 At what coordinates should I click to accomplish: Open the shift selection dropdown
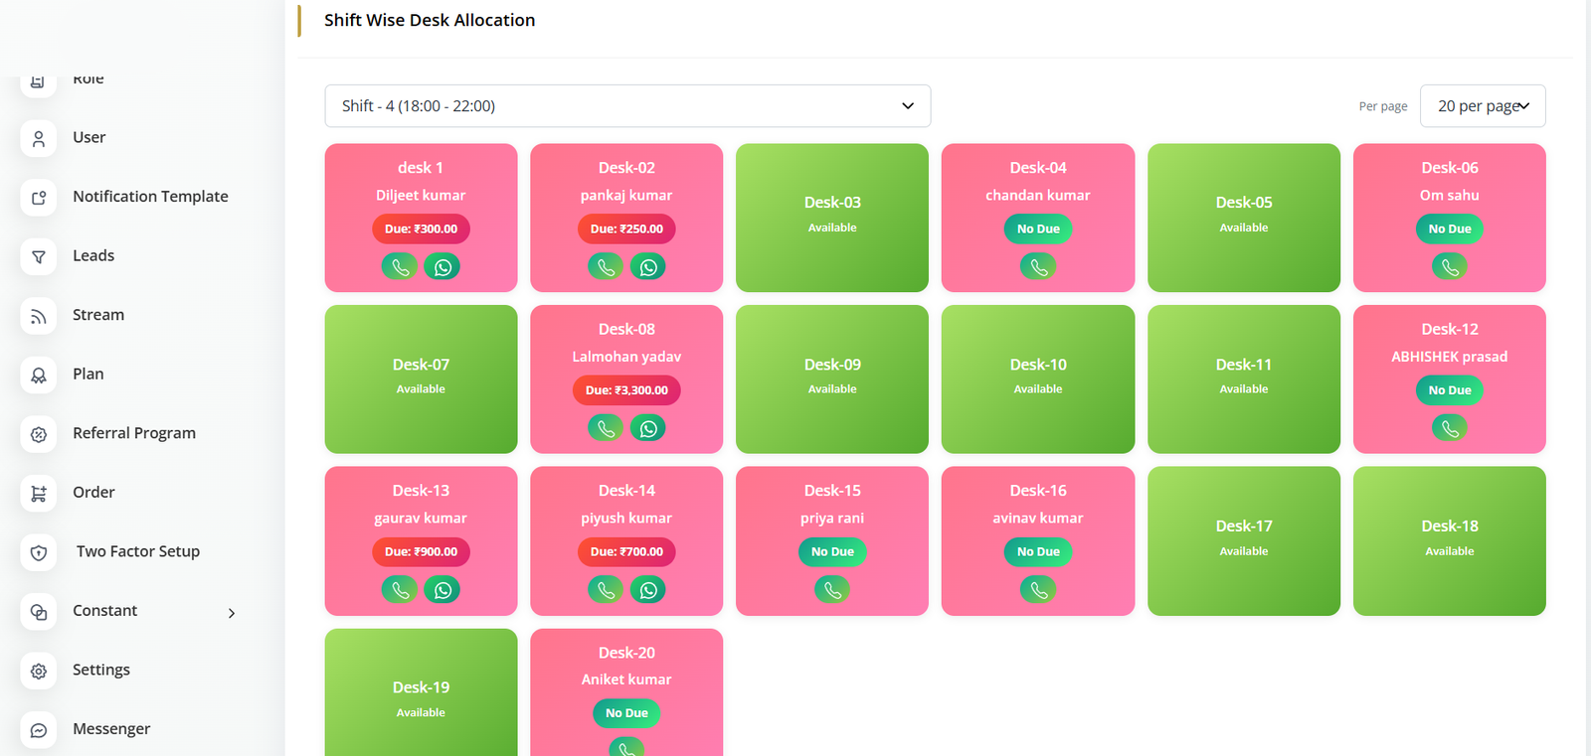[x=627, y=106]
